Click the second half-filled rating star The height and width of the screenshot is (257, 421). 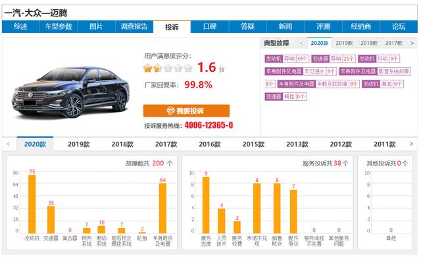click(x=158, y=68)
